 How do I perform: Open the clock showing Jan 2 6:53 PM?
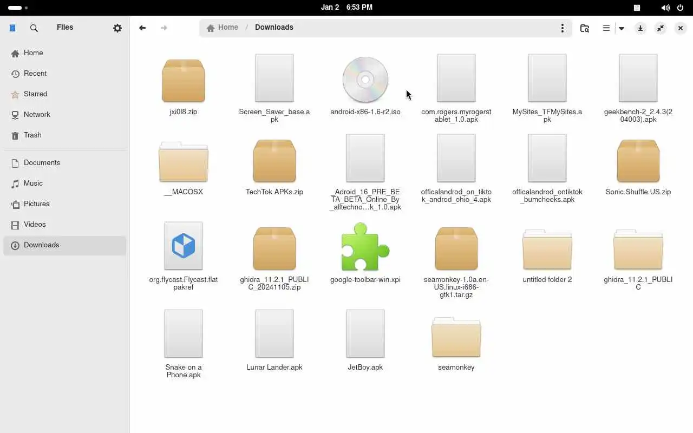(346, 8)
